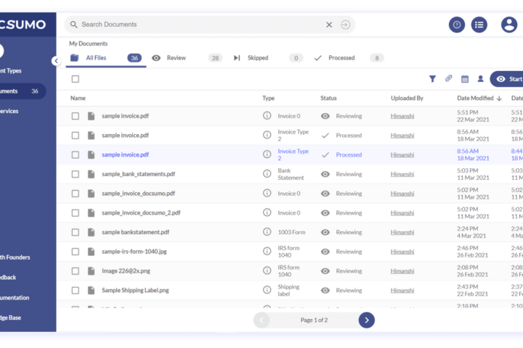Open Himanshi link on Sample Shipping Label.png row
The width and height of the screenshot is (523, 348).
click(402, 291)
